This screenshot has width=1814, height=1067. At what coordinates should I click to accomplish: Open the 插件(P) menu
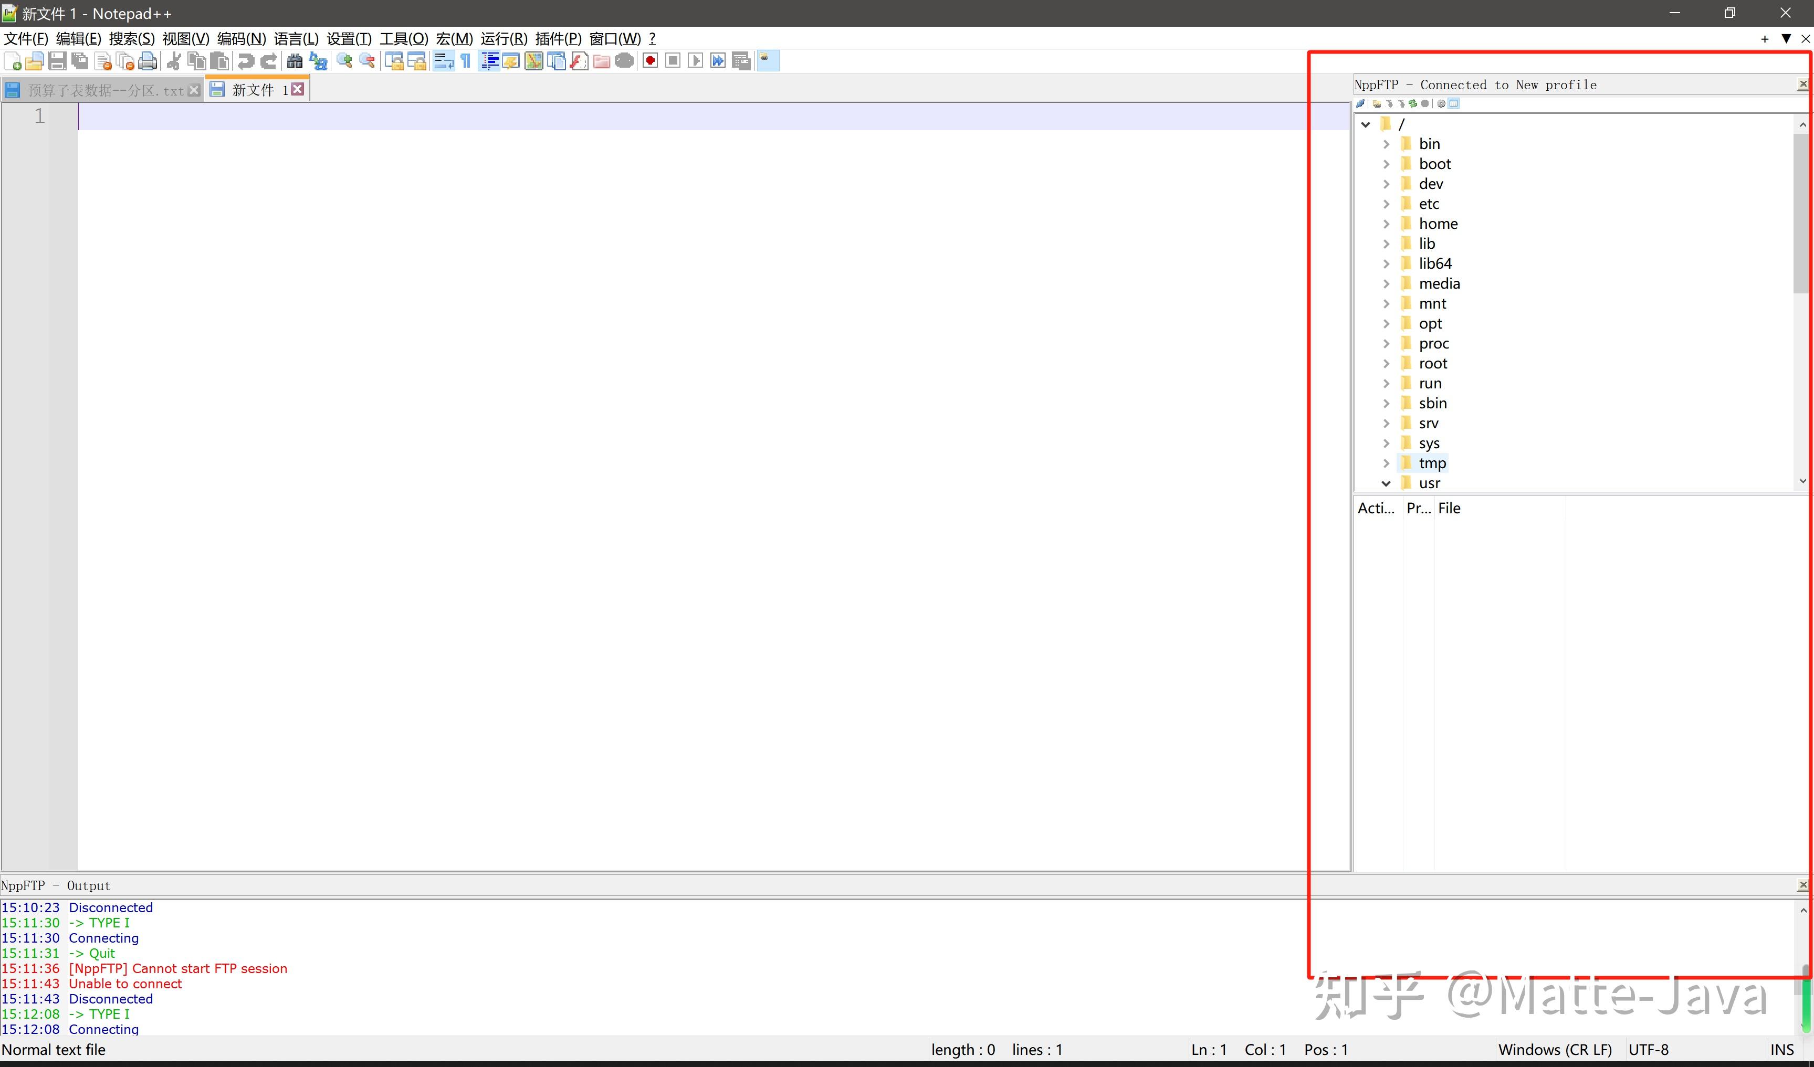(559, 38)
